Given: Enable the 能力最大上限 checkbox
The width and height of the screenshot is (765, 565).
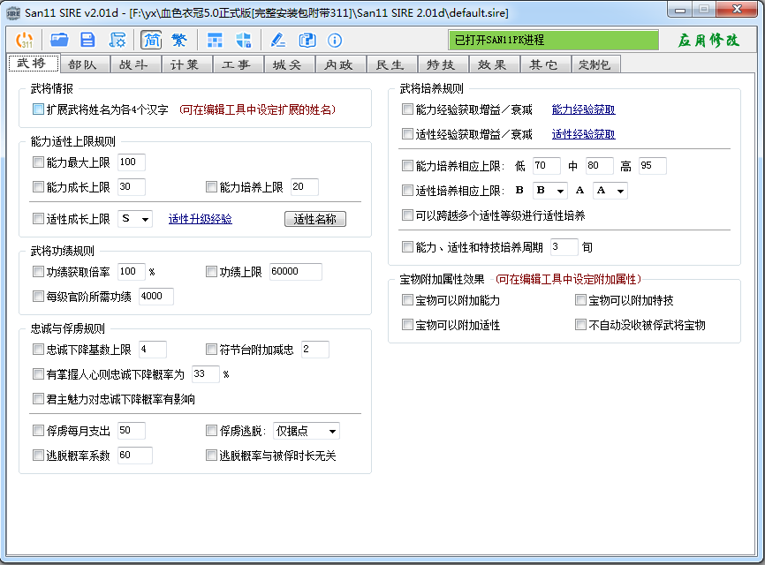Looking at the screenshot, I should pyautogui.click(x=38, y=162).
